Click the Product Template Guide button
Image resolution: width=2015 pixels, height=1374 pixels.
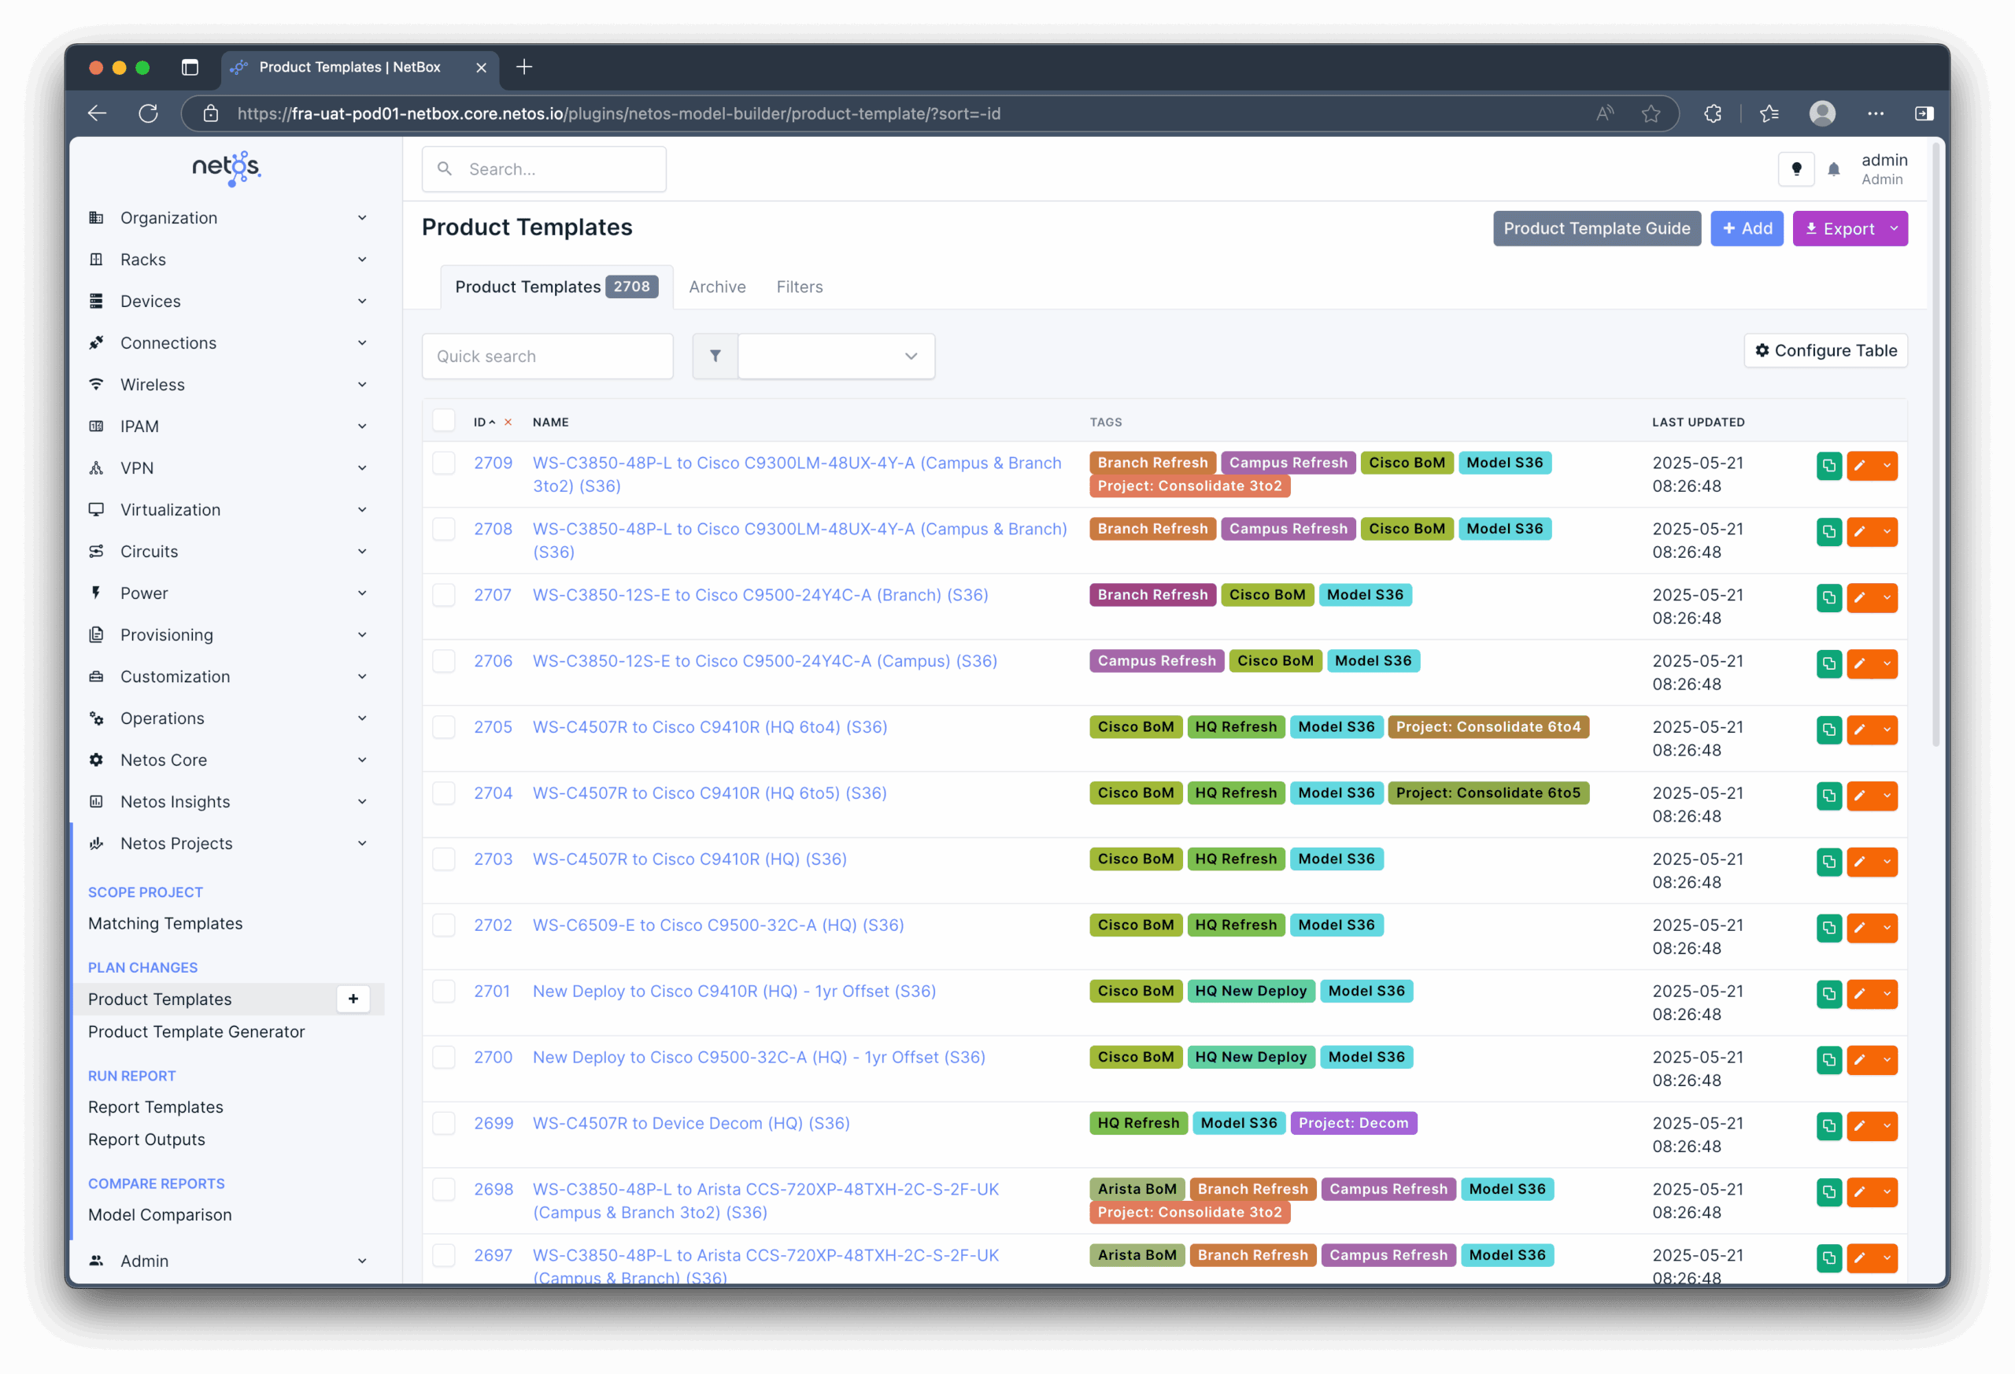[1596, 229]
